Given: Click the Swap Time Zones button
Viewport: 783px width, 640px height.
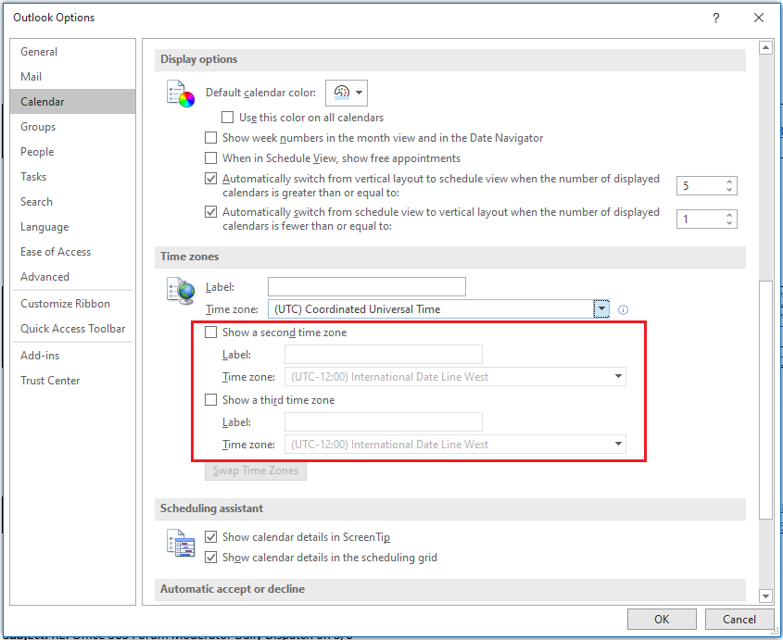Looking at the screenshot, I should tap(256, 471).
